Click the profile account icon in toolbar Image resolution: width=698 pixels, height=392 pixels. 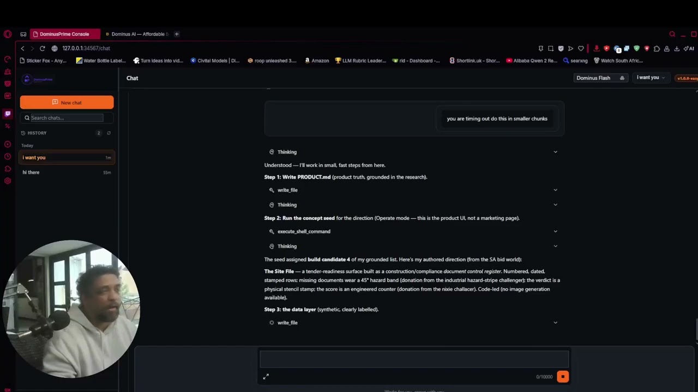tap(666, 48)
